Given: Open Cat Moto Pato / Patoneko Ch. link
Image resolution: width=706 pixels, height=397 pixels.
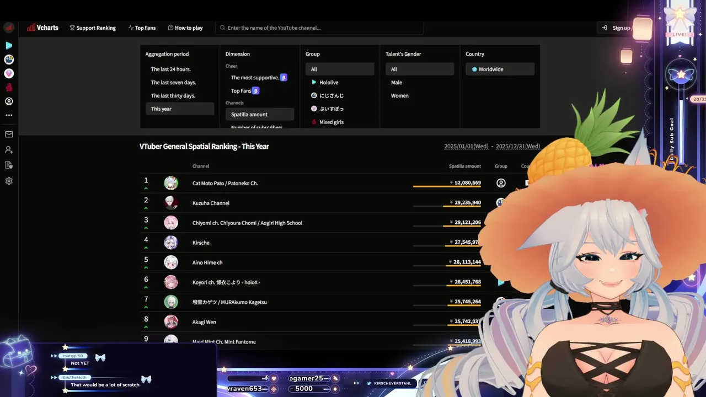Looking at the screenshot, I should click(225, 183).
